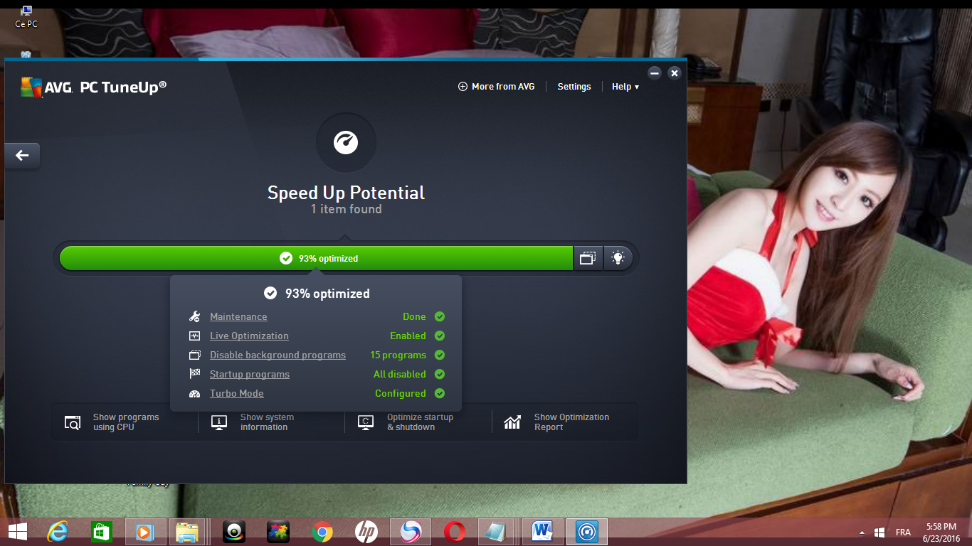Click the back arrow button
This screenshot has width=972, height=546.
(22, 155)
